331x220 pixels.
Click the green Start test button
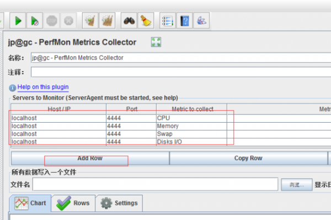point(18,21)
